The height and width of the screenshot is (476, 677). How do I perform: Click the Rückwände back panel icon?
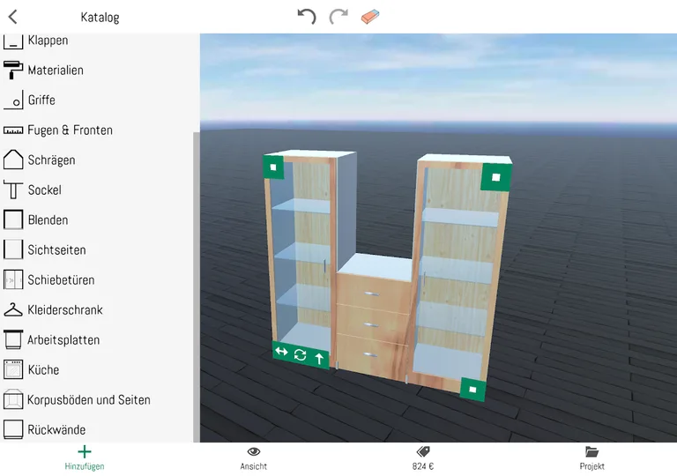tap(13, 429)
